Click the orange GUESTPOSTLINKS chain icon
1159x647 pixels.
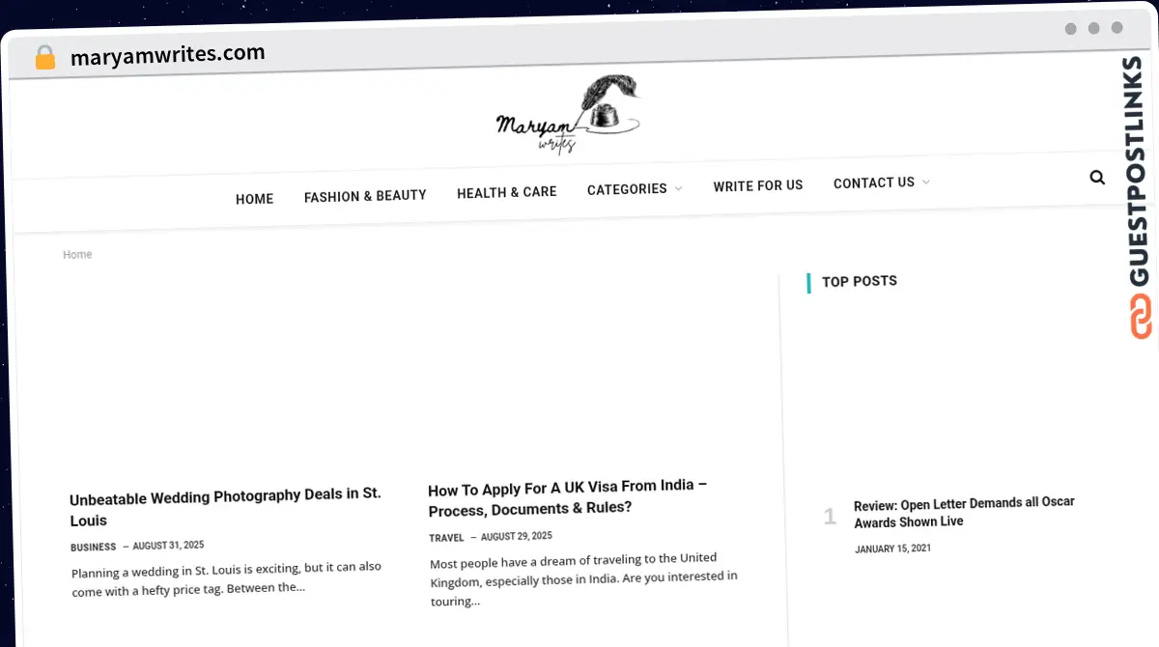pos(1142,315)
